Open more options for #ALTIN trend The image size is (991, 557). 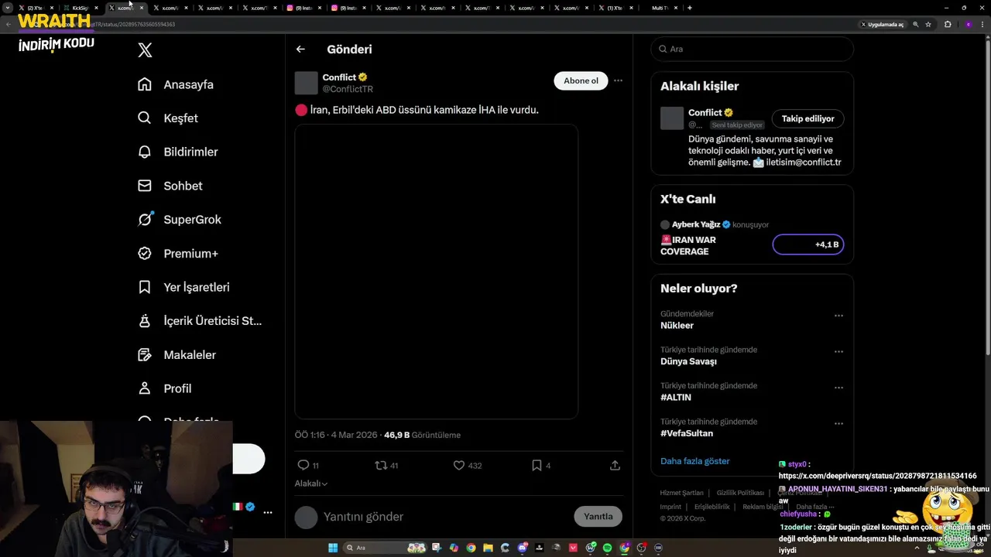(x=838, y=388)
